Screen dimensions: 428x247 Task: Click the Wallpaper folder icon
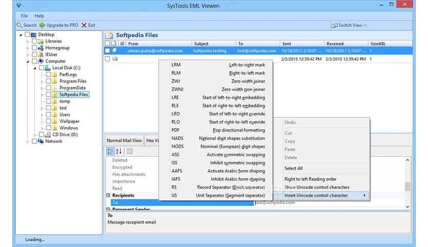pyautogui.click(x=55, y=121)
